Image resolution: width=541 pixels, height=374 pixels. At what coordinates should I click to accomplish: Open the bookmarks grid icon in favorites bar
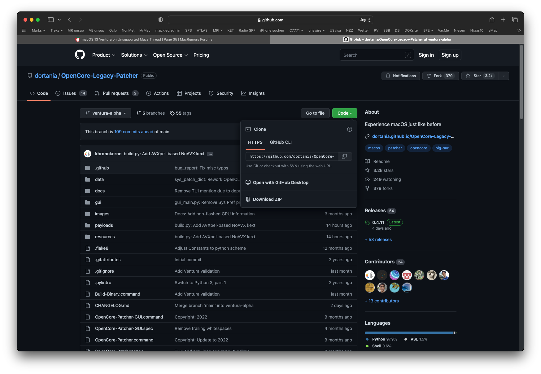(24, 30)
